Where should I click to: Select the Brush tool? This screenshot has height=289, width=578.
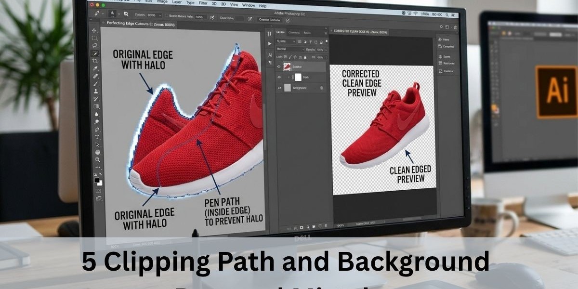(x=96, y=83)
